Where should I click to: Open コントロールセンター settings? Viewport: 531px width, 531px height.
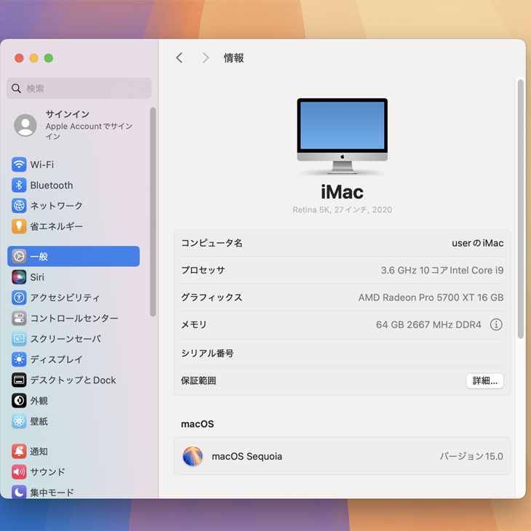point(73,318)
